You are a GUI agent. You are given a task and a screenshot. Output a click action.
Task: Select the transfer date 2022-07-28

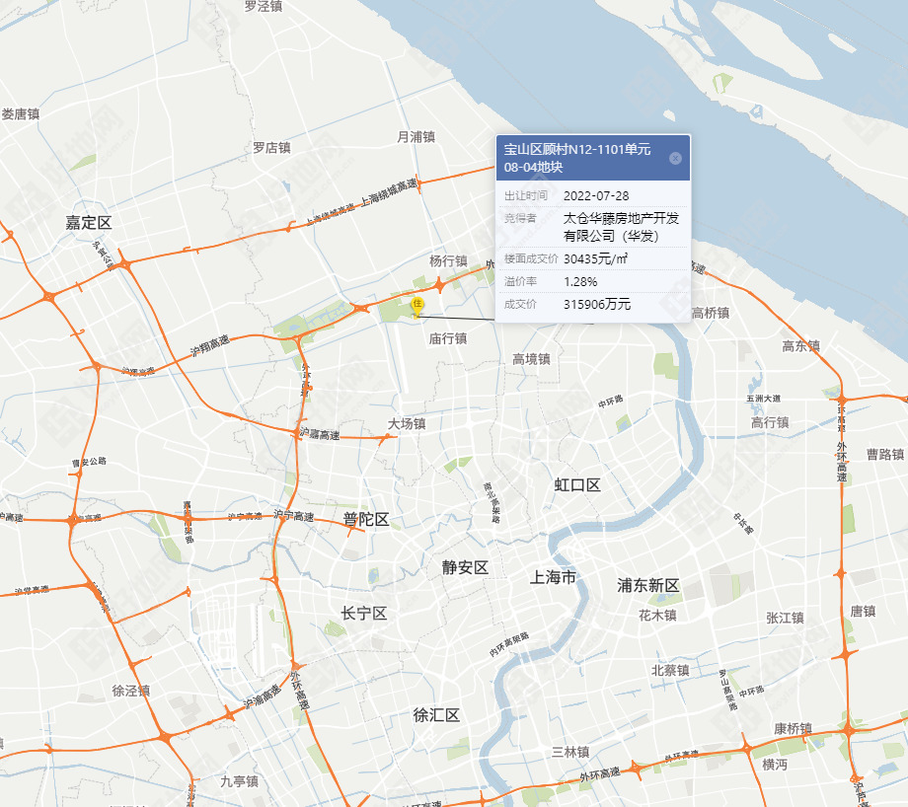(596, 195)
